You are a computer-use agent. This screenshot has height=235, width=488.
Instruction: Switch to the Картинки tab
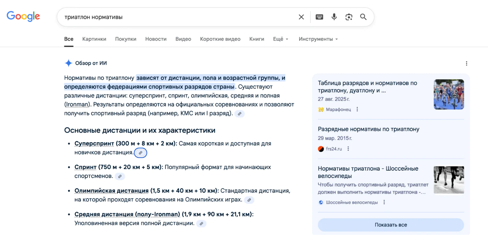pyautogui.click(x=94, y=39)
